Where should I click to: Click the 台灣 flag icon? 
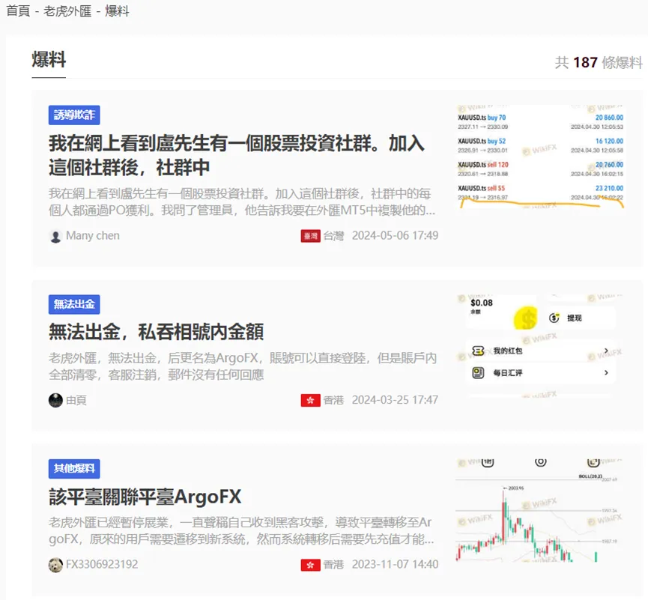tap(310, 236)
